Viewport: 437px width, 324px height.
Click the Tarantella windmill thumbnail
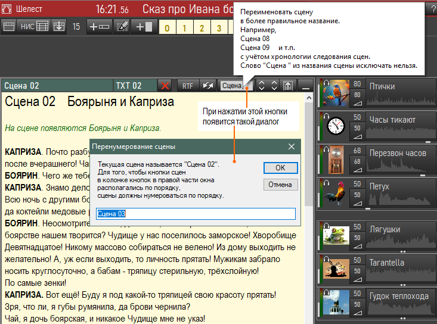coord(336,269)
